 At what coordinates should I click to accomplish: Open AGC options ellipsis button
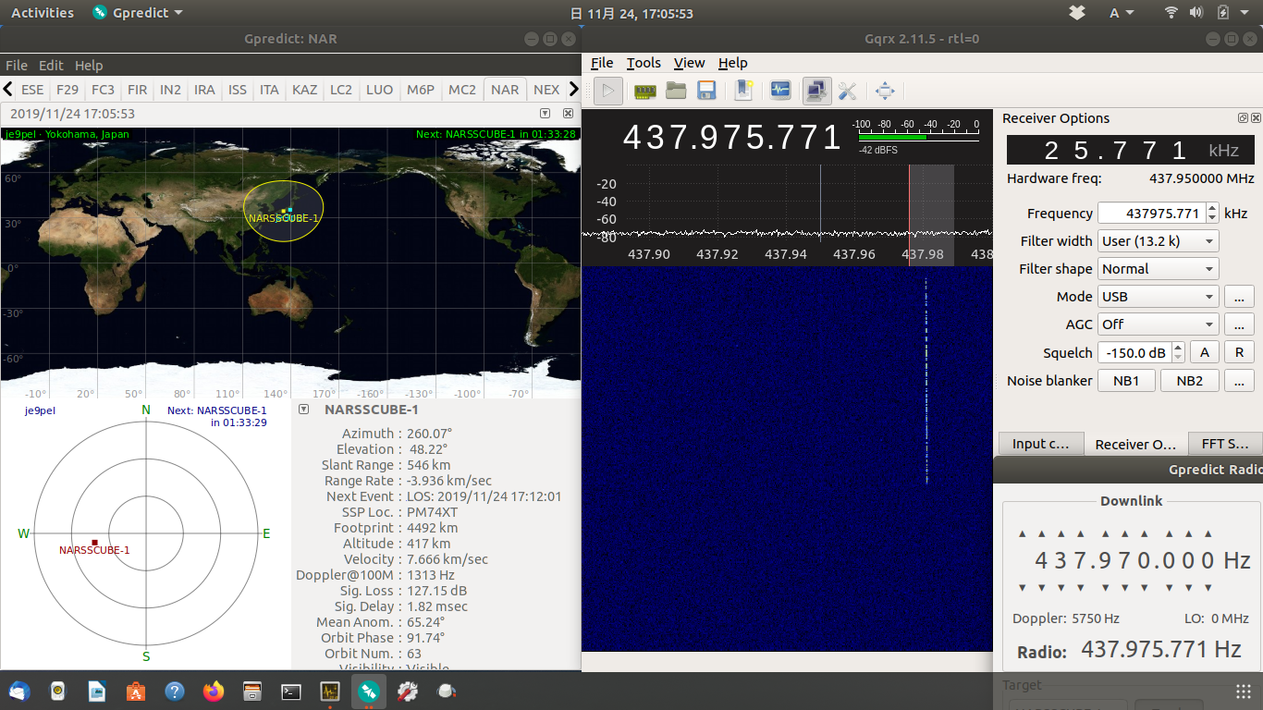pyautogui.click(x=1239, y=324)
